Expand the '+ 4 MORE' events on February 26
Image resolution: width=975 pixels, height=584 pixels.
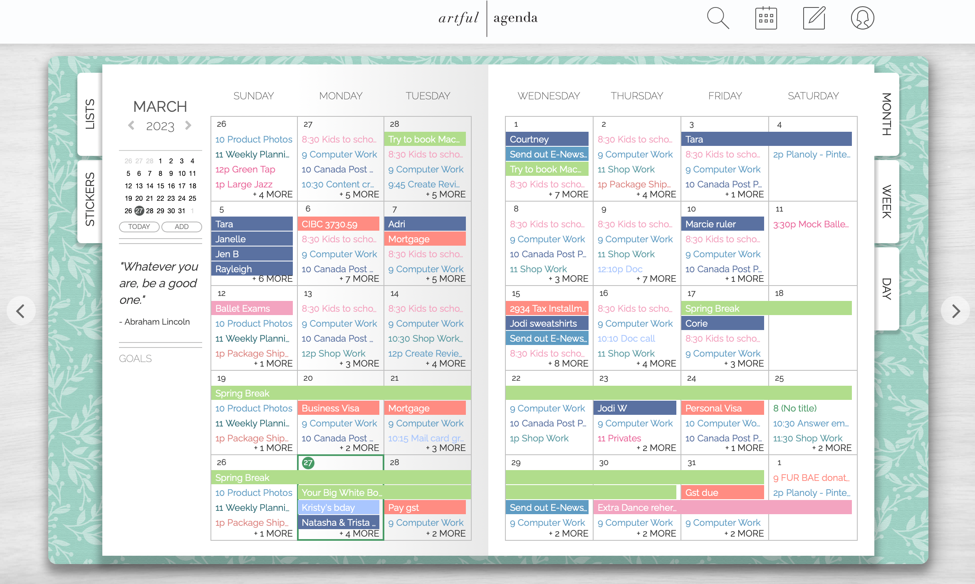pyautogui.click(x=273, y=194)
